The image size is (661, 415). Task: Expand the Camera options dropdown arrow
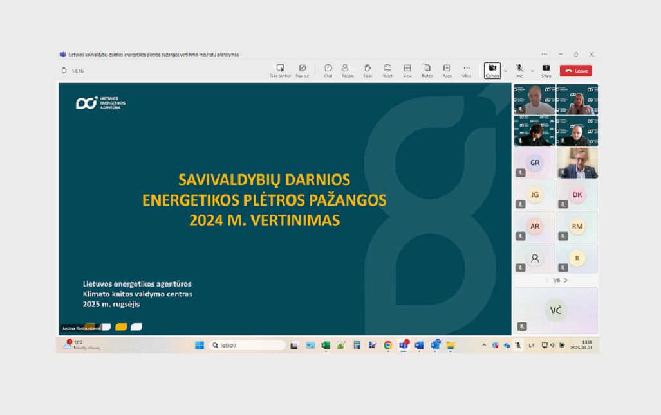pos(505,71)
